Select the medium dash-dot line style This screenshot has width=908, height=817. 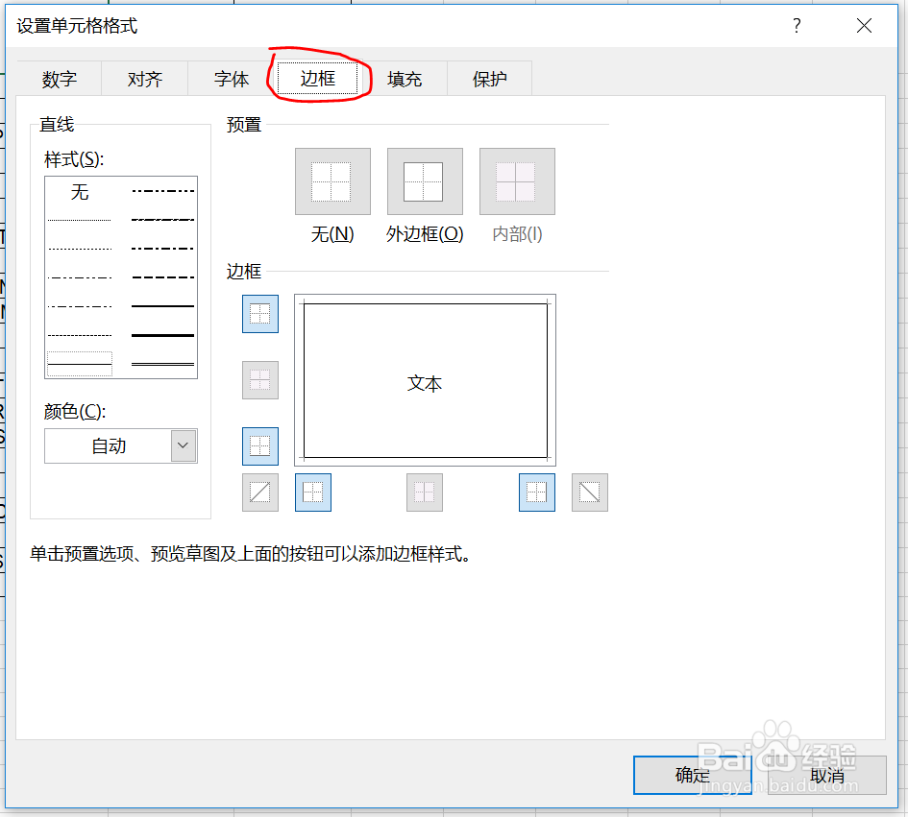(x=162, y=249)
